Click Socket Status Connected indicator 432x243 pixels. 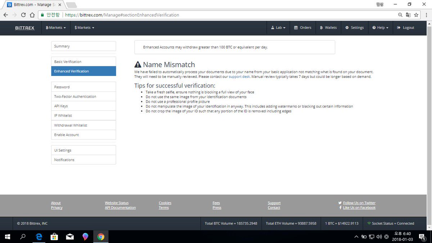391,223
